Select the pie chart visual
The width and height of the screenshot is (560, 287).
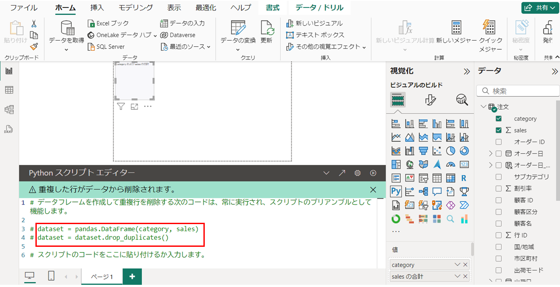click(451, 151)
